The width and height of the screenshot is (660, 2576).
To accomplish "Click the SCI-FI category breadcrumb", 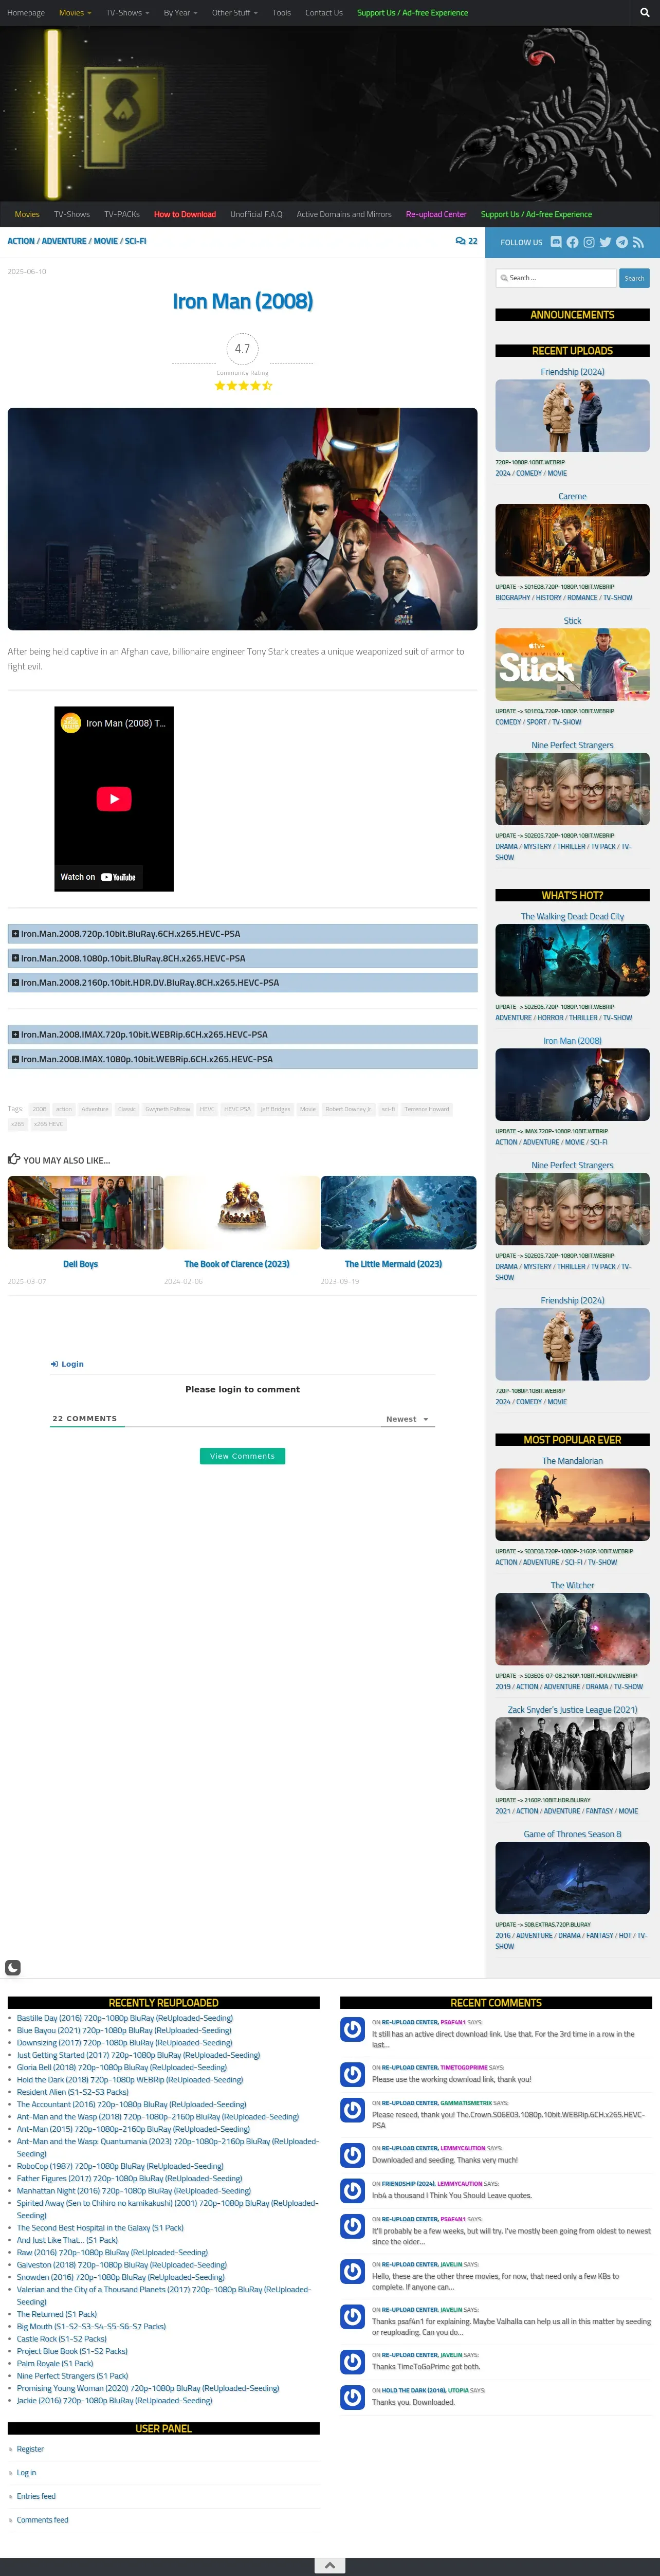I will (x=135, y=241).
